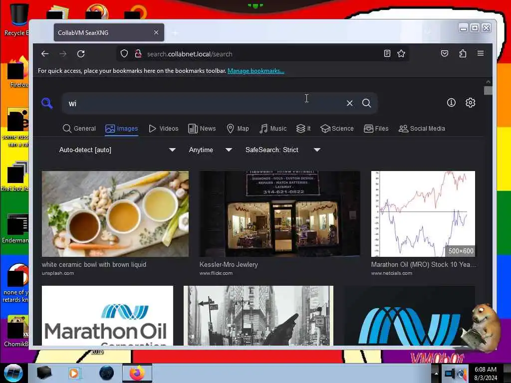This screenshot has height=383, width=511.
Task: Click the Manage bookmarks link
Action: [256, 71]
